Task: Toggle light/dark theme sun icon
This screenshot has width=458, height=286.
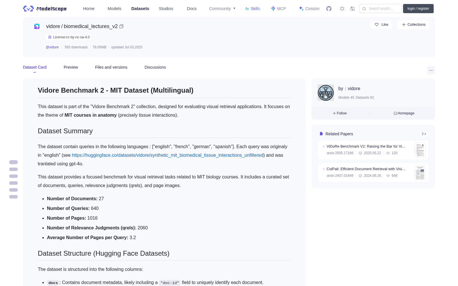Action: coord(342,9)
